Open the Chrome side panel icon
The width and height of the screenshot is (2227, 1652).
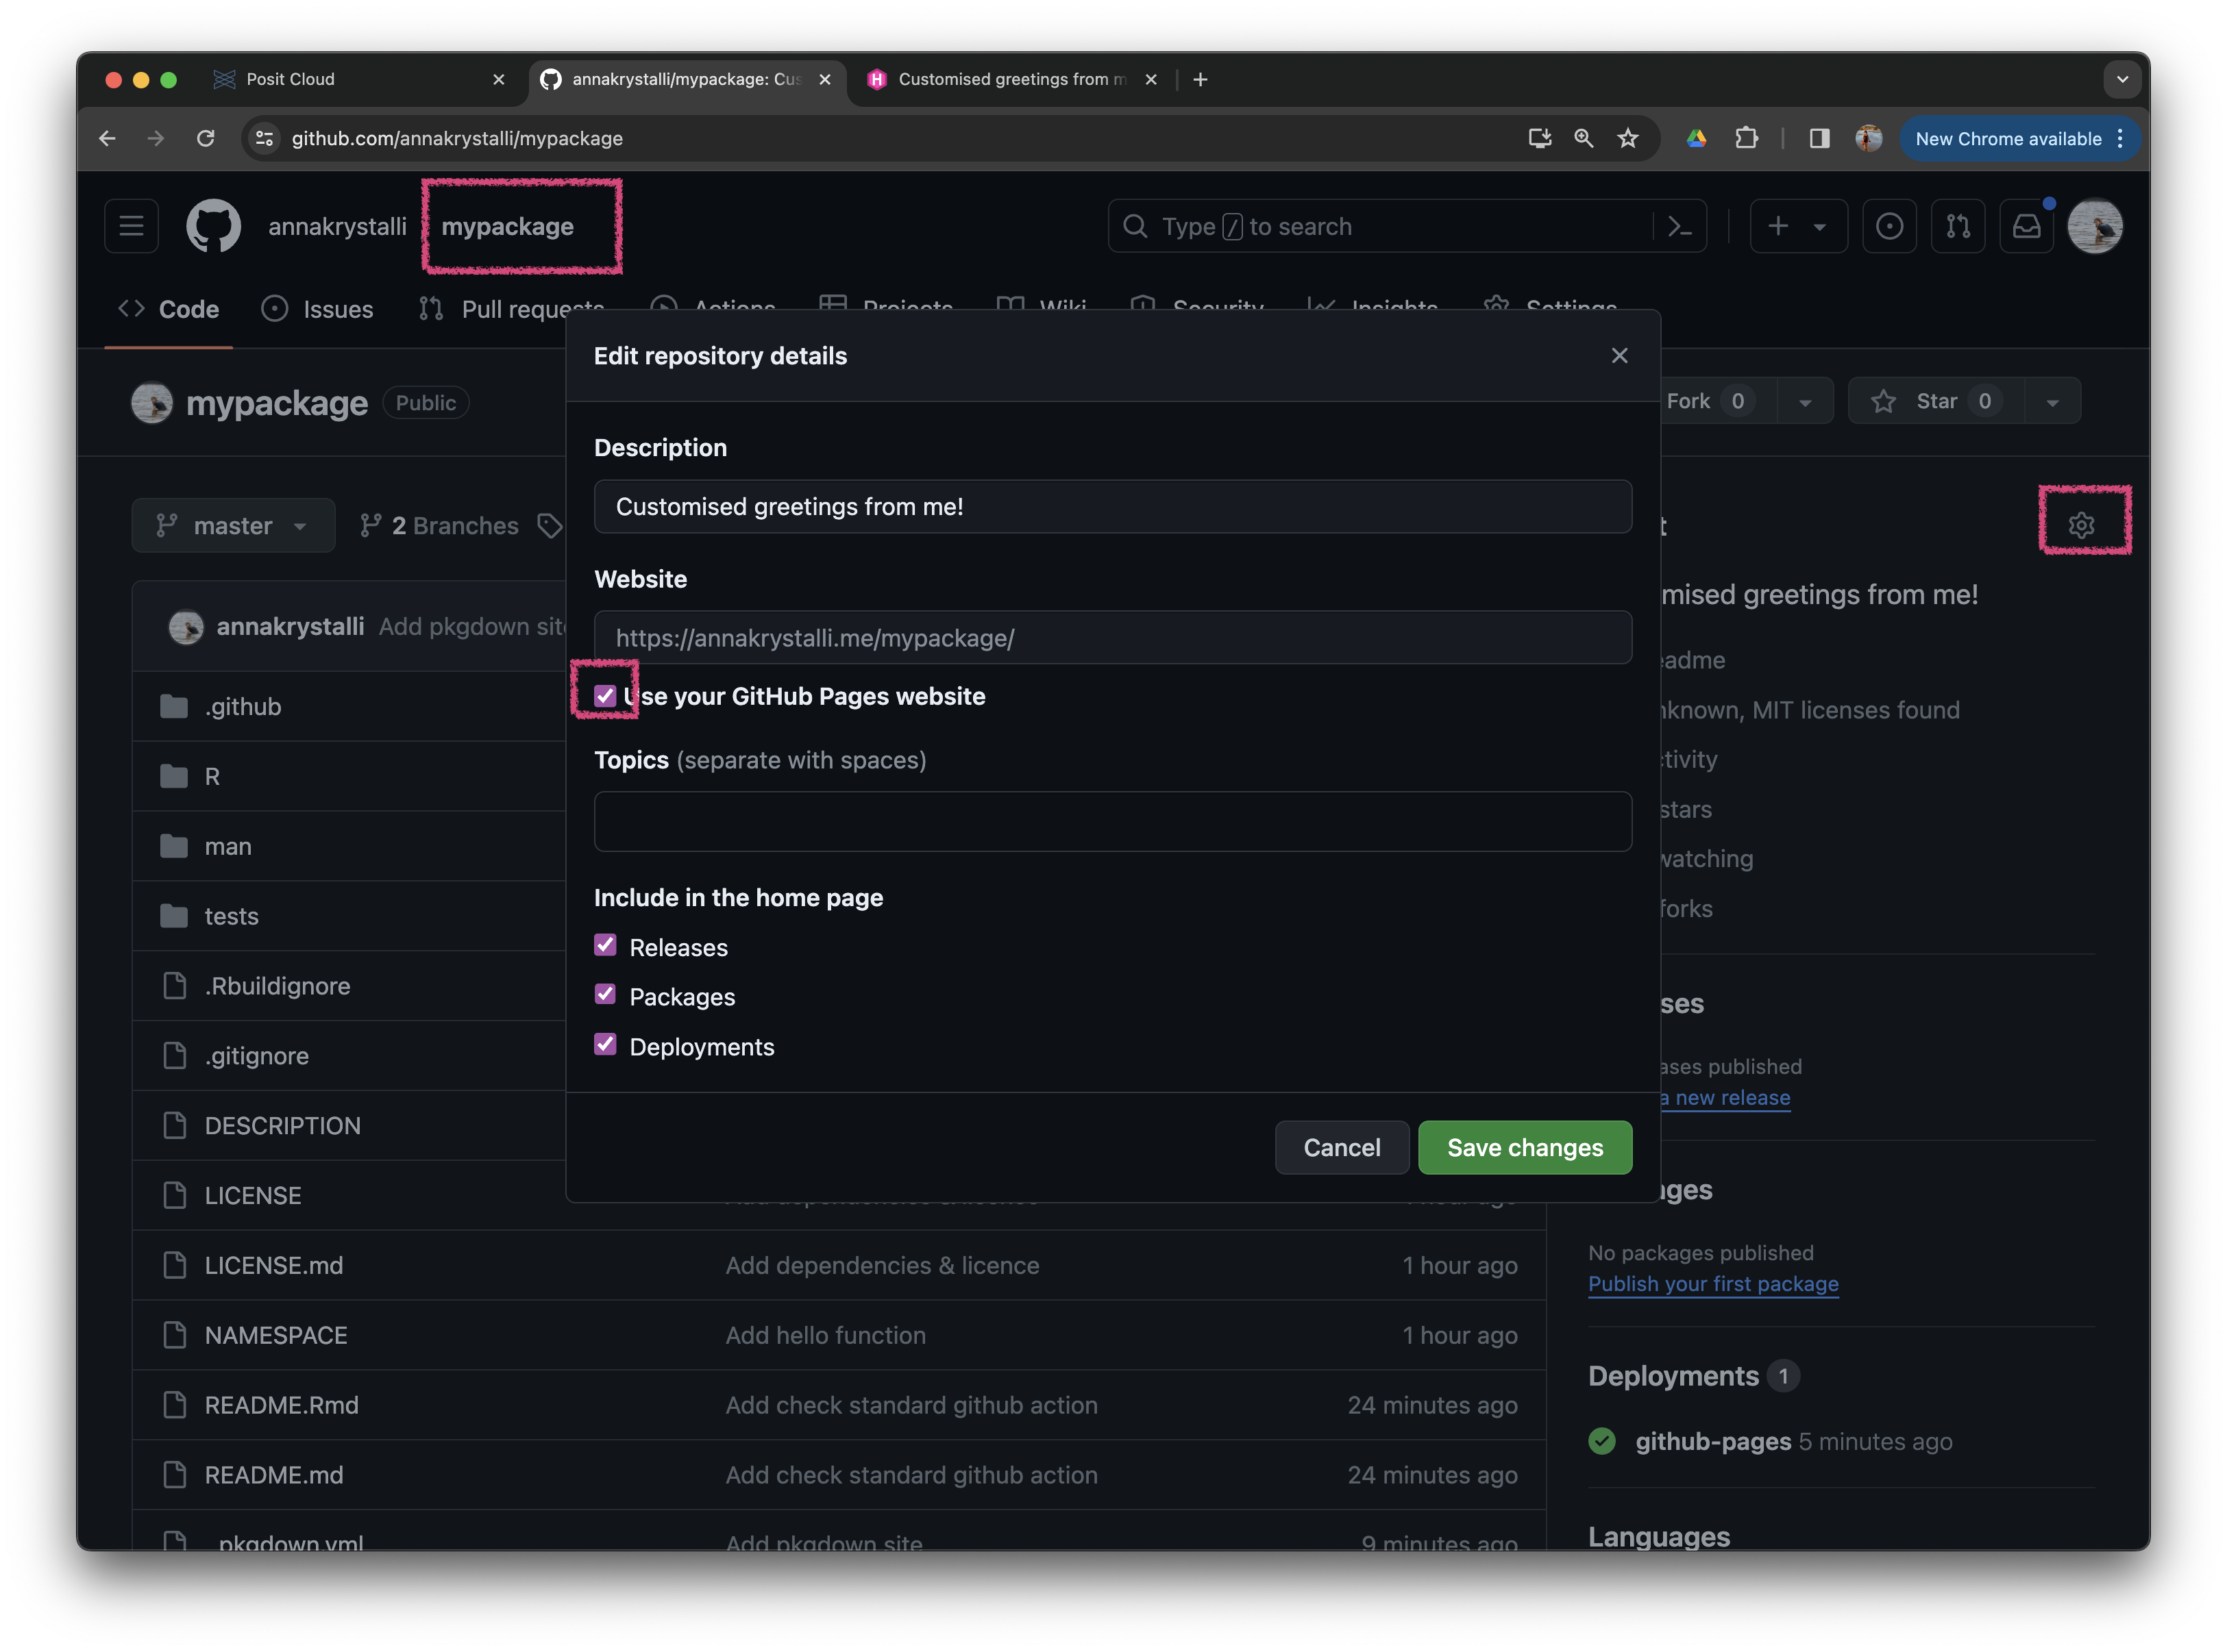[x=1819, y=139]
